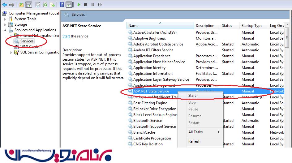Open Help with the question mark icon

click(x=62, y=5)
